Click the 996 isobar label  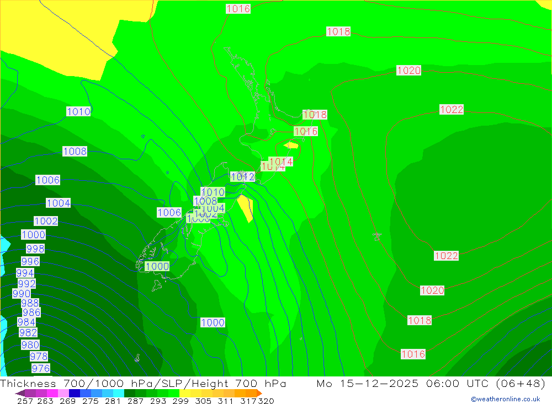click(x=30, y=261)
